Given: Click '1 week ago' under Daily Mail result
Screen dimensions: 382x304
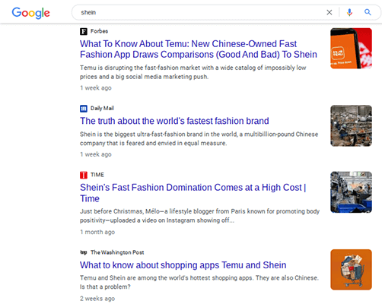Looking at the screenshot, I should coord(96,154).
